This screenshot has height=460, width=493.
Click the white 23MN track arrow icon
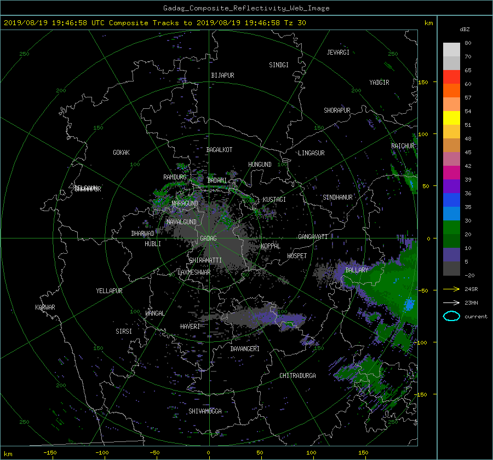click(451, 302)
